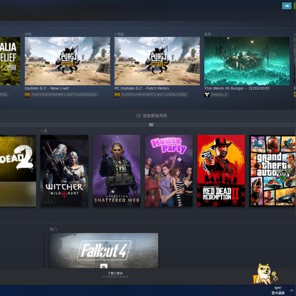Open 'PC Update 6.2 - Patch Notes' headline
Screen dimensions: 296x296
pos(142,88)
